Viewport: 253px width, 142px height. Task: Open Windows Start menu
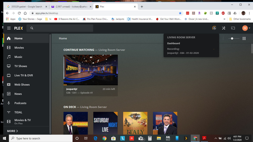[4, 138]
